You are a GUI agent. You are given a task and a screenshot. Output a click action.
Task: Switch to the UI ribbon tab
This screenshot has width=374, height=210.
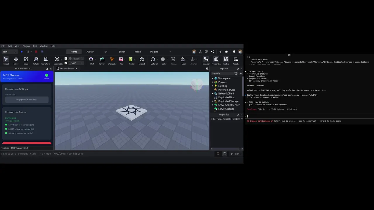click(106, 52)
